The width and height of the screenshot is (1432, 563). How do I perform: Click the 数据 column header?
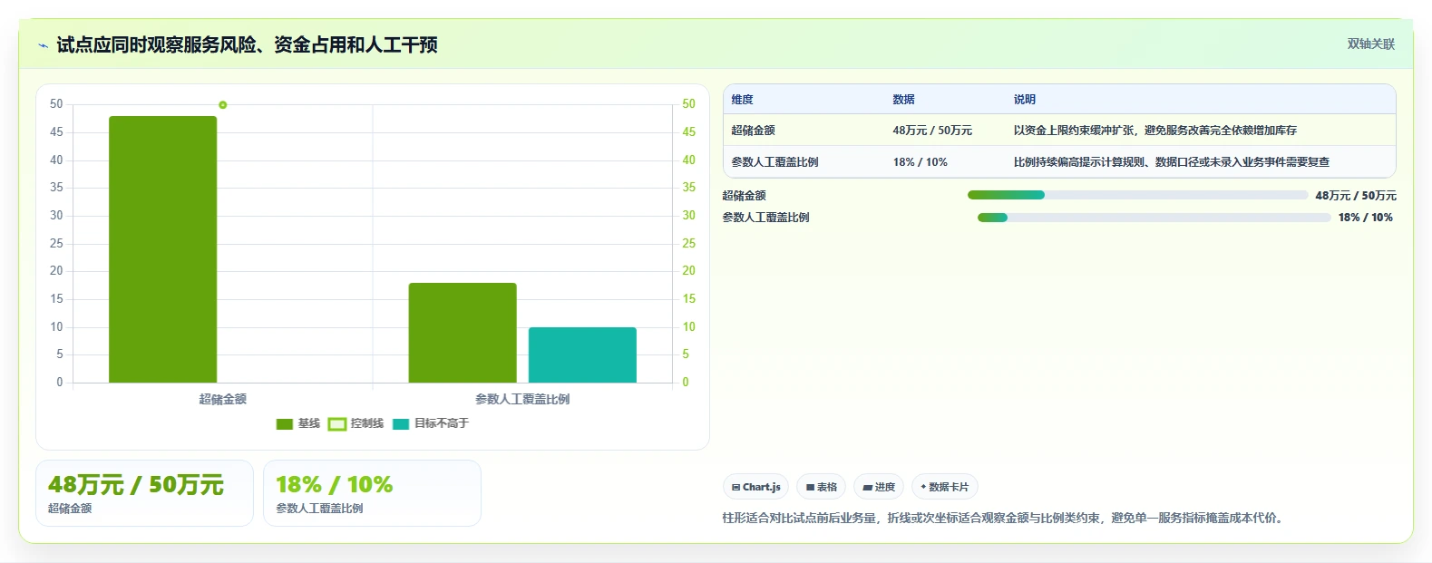pyautogui.click(x=904, y=100)
